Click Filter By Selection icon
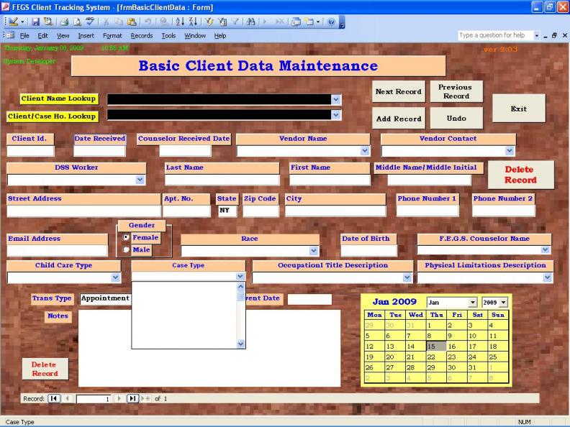Viewport: 570px width, 427px height. click(x=209, y=22)
